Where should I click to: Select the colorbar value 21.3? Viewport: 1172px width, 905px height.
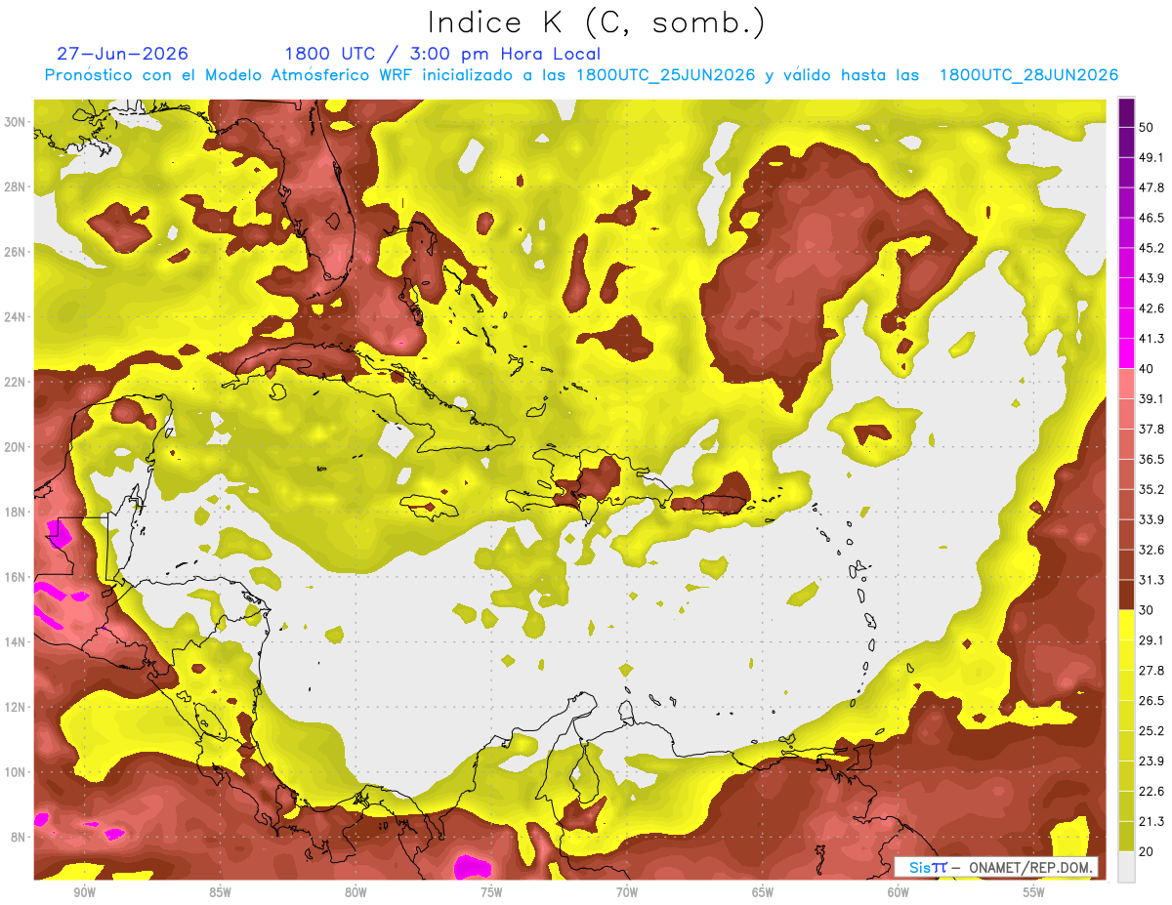click(1151, 822)
